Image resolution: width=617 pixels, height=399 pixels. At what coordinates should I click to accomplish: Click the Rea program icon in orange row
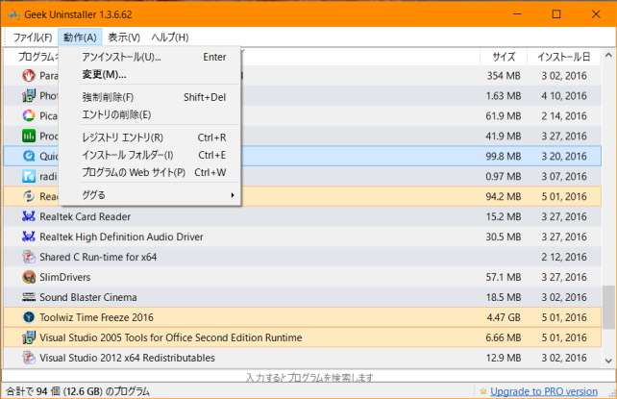pos(29,196)
